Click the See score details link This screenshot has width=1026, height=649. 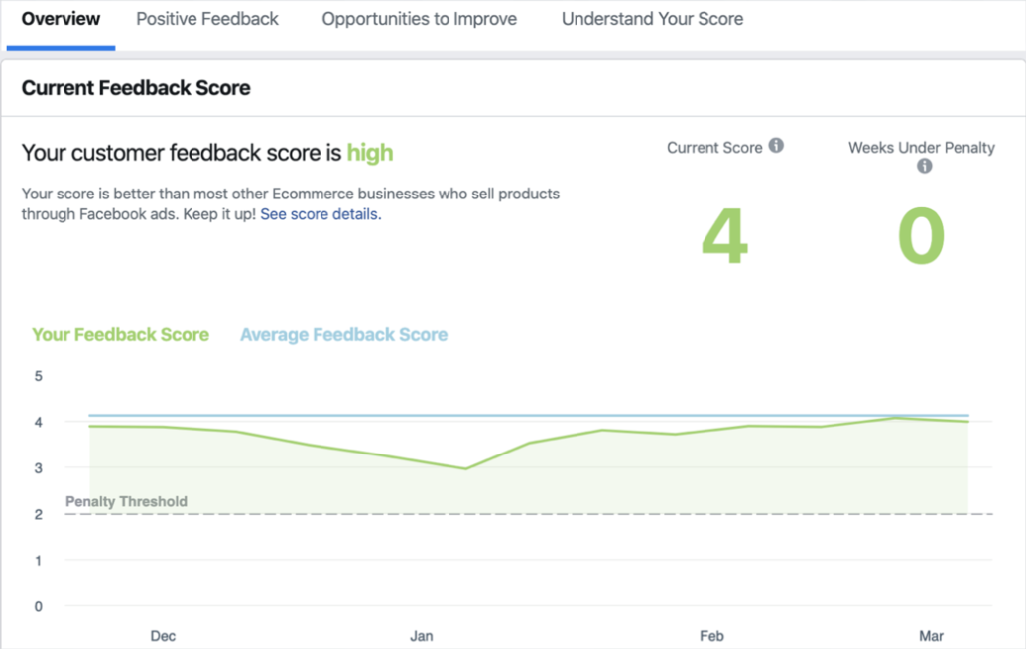click(321, 214)
